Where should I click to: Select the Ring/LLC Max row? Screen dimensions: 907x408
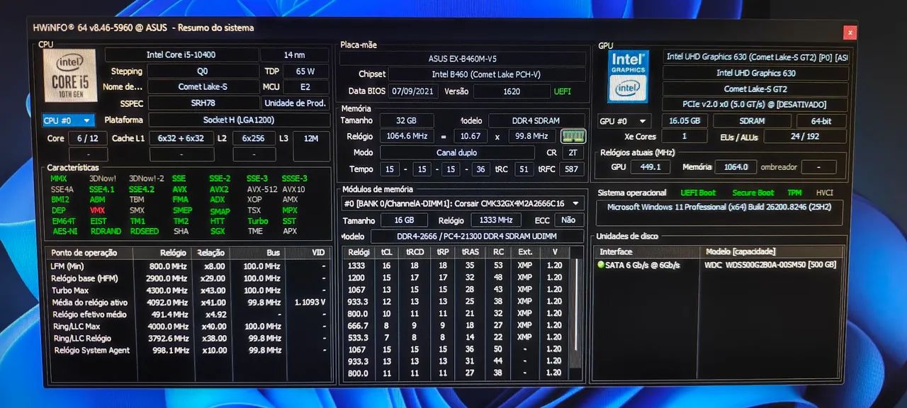coord(189,326)
